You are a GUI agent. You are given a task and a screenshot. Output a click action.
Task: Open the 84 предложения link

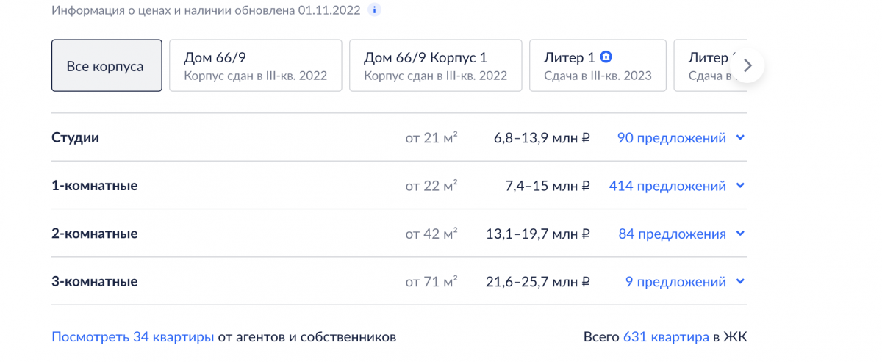click(673, 234)
